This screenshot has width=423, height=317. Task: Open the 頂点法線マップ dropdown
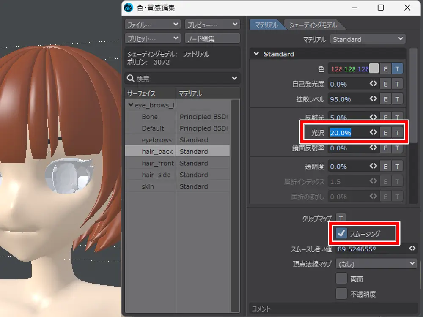point(376,264)
